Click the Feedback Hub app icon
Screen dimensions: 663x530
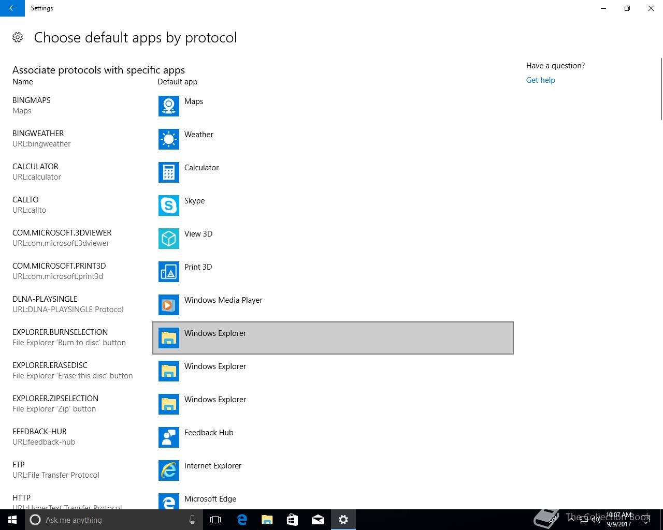point(169,437)
